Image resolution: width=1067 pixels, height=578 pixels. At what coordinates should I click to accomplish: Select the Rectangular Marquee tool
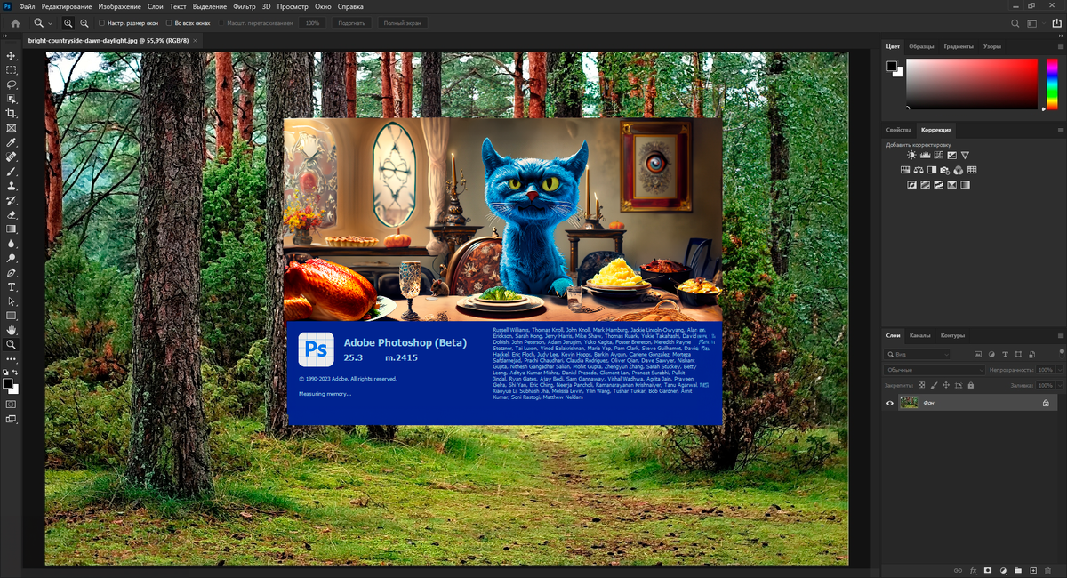click(12, 69)
